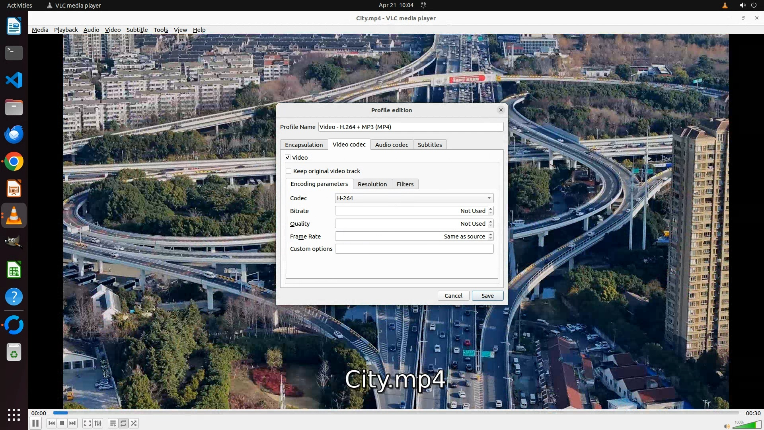The image size is (764, 430).
Task: Enable Keep original video track
Action: click(288, 171)
